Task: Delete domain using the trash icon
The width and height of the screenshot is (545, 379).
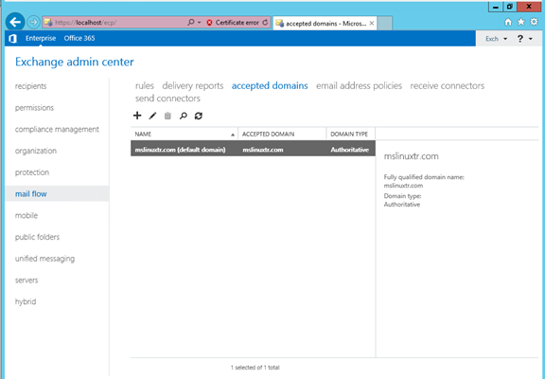Action: tap(167, 116)
